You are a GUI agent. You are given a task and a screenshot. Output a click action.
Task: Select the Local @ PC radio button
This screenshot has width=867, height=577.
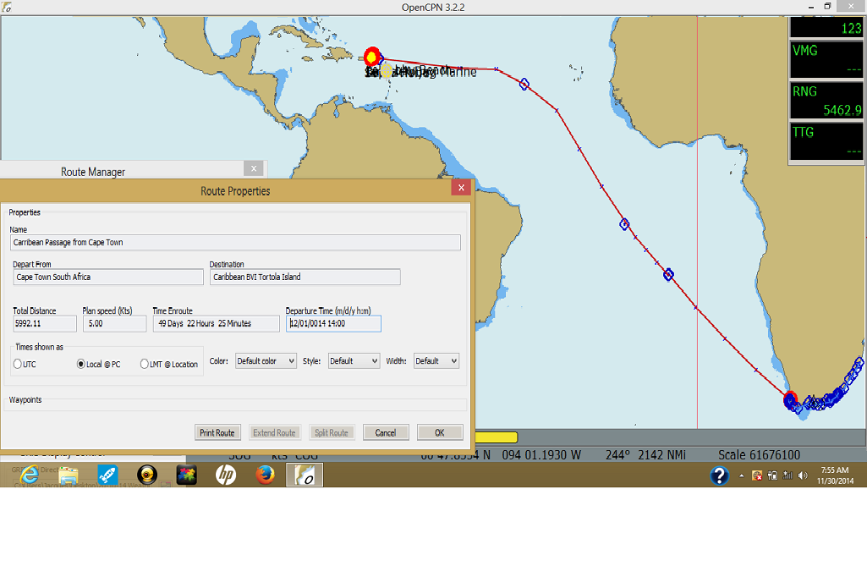81,364
